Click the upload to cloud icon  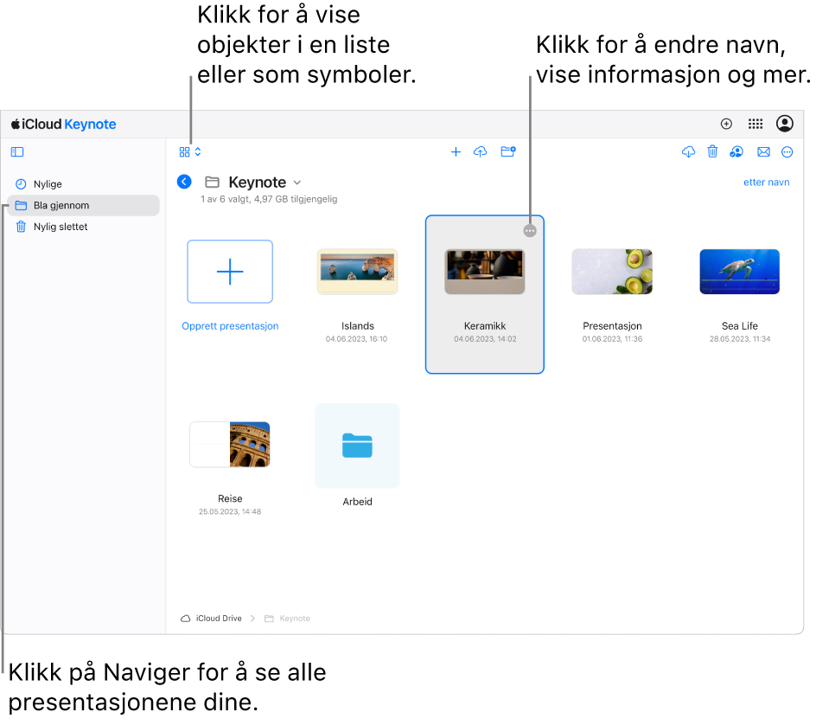(x=481, y=151)
